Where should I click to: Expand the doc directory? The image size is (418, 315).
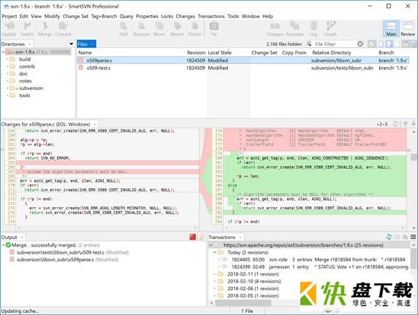pos(8,74)
